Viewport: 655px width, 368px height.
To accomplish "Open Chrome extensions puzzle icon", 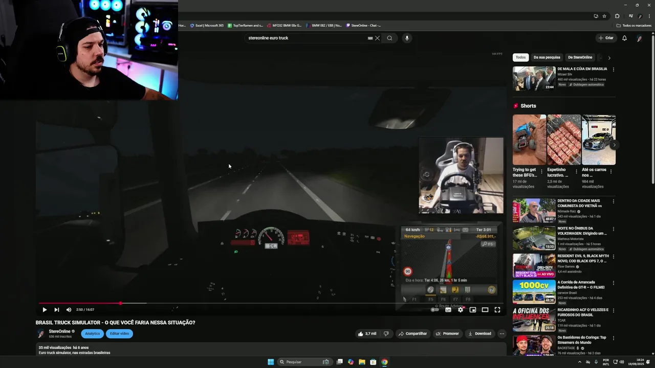I will point(617,16).
